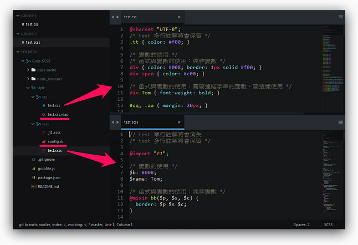This screenshot has height=245, width=358.
Task: Expand the .sass-cache folder
Action: (28, 70)
